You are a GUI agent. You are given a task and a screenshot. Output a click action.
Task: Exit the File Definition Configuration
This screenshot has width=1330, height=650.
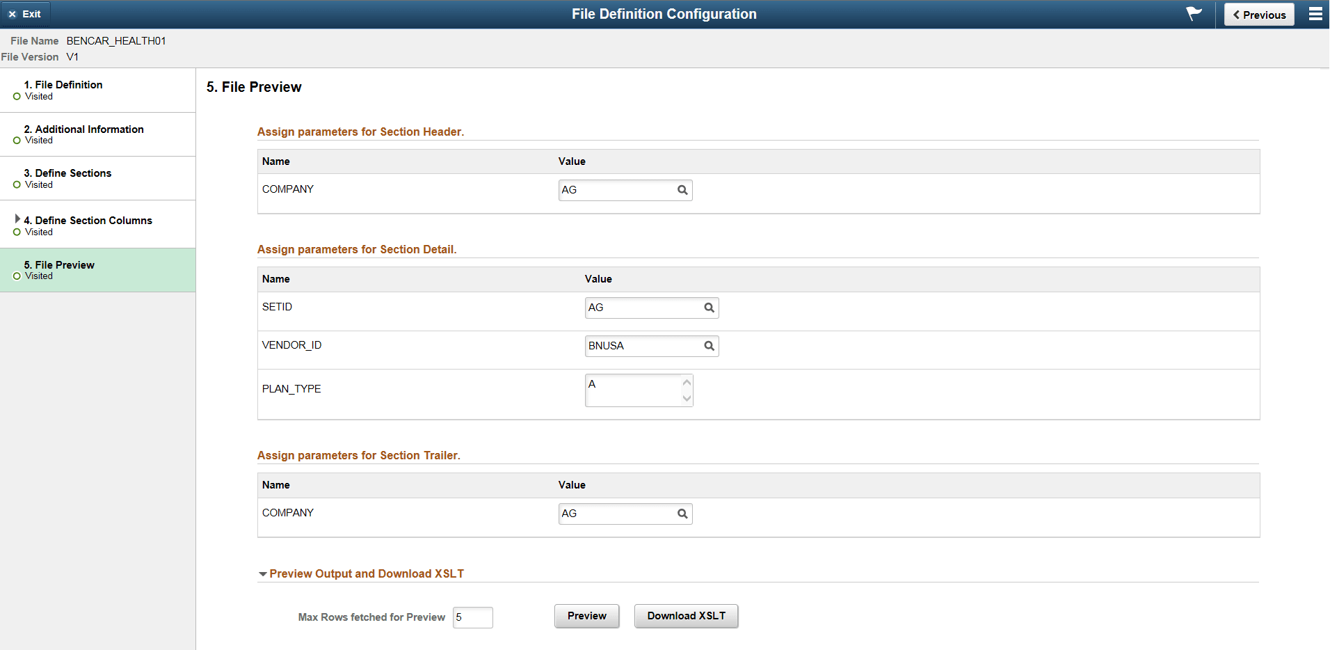(26, 14)
